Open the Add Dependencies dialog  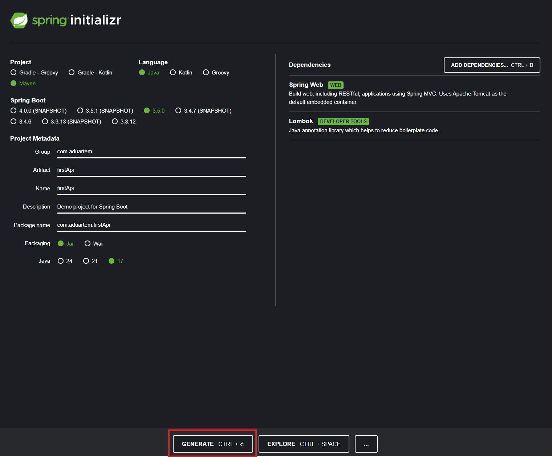tap(492, 65)
